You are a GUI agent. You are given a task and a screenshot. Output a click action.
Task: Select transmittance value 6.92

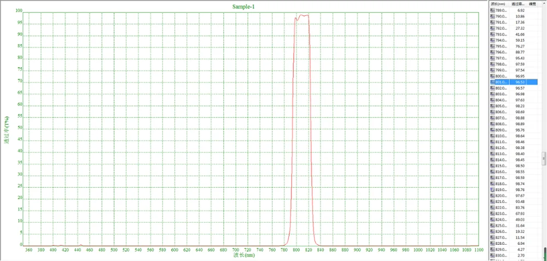521,10
